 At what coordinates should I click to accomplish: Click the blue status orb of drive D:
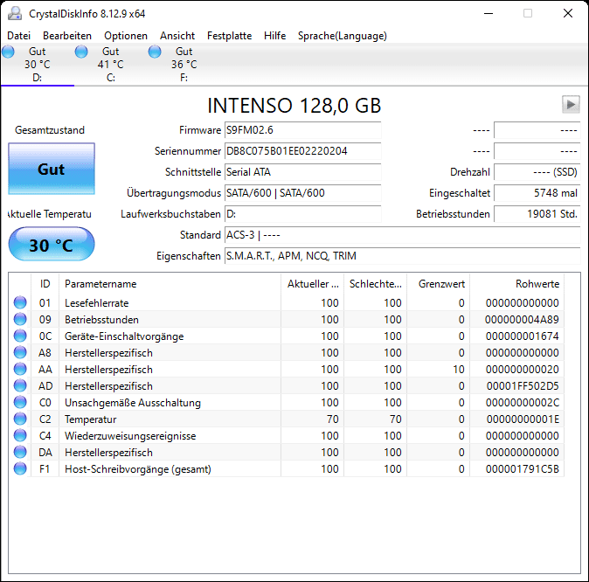[x=8, y=52]
